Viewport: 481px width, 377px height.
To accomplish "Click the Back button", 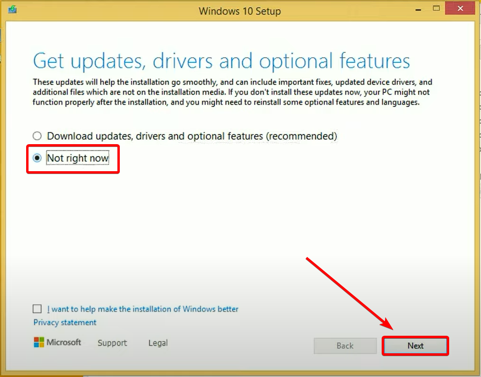I will (x=345, y=346).
